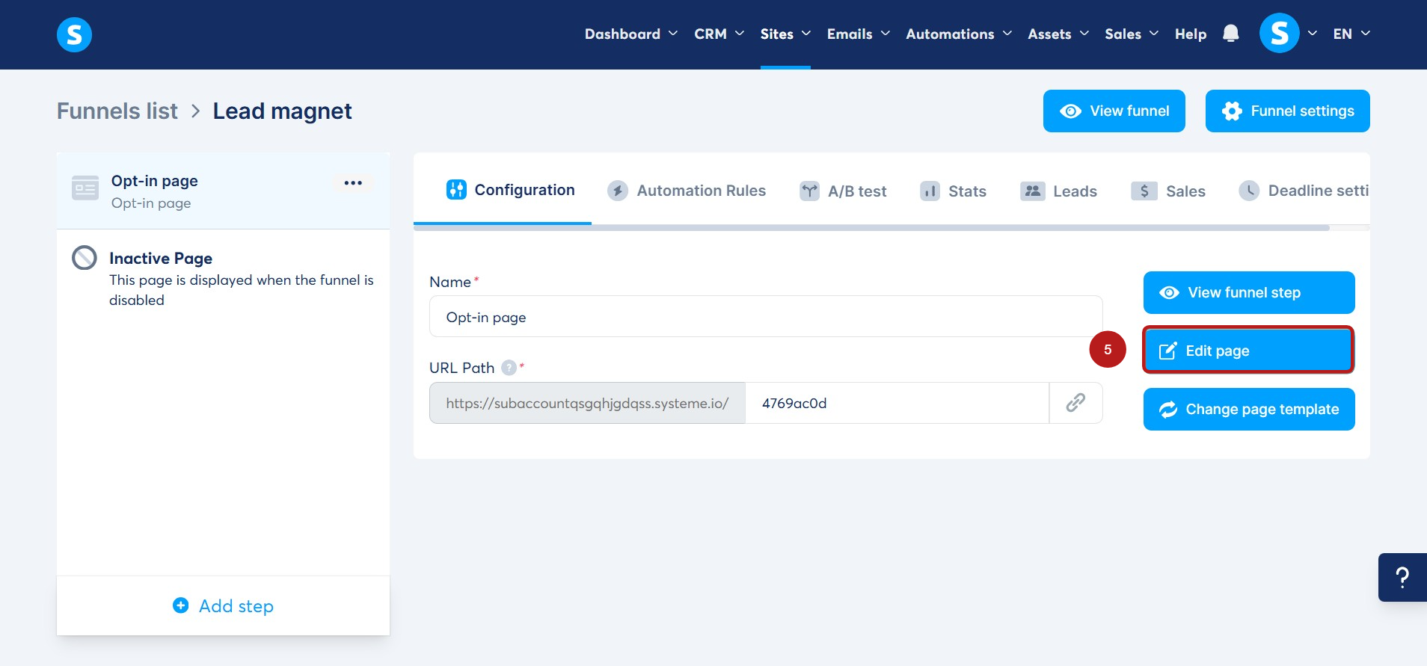The height and width of the screenshot is (666, 1427).
Task: Click the pencil icon on Edit page
Action: coord(1167,351)
